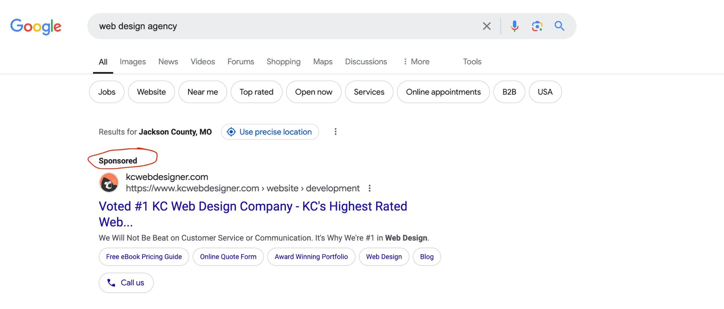
Task: Apply the B2B filter chip
Action: (x=509, y=92)
